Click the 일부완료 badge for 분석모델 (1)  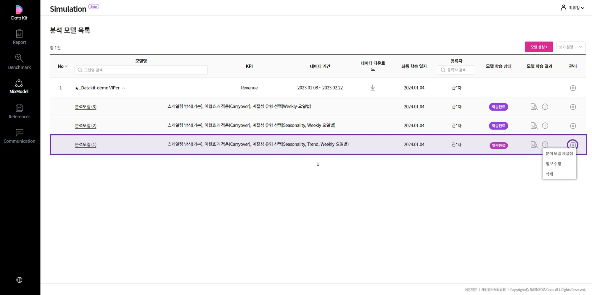tap(498, 145)
